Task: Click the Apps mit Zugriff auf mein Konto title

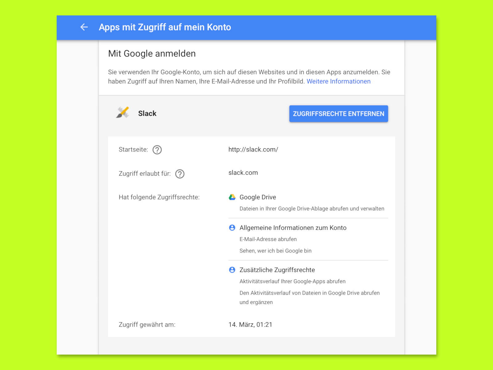Action: coord(165,27)
